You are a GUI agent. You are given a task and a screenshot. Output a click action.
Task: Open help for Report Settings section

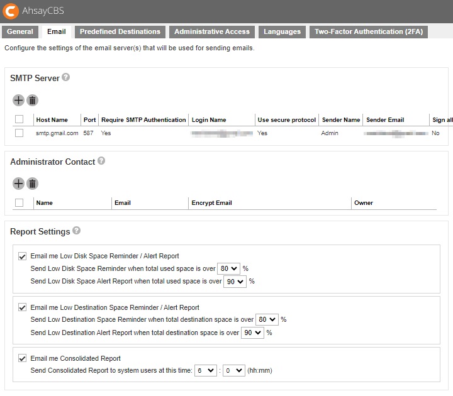pos(76,231)
